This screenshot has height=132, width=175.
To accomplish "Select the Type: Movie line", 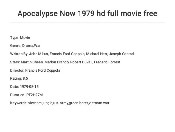I will [20, 37].
